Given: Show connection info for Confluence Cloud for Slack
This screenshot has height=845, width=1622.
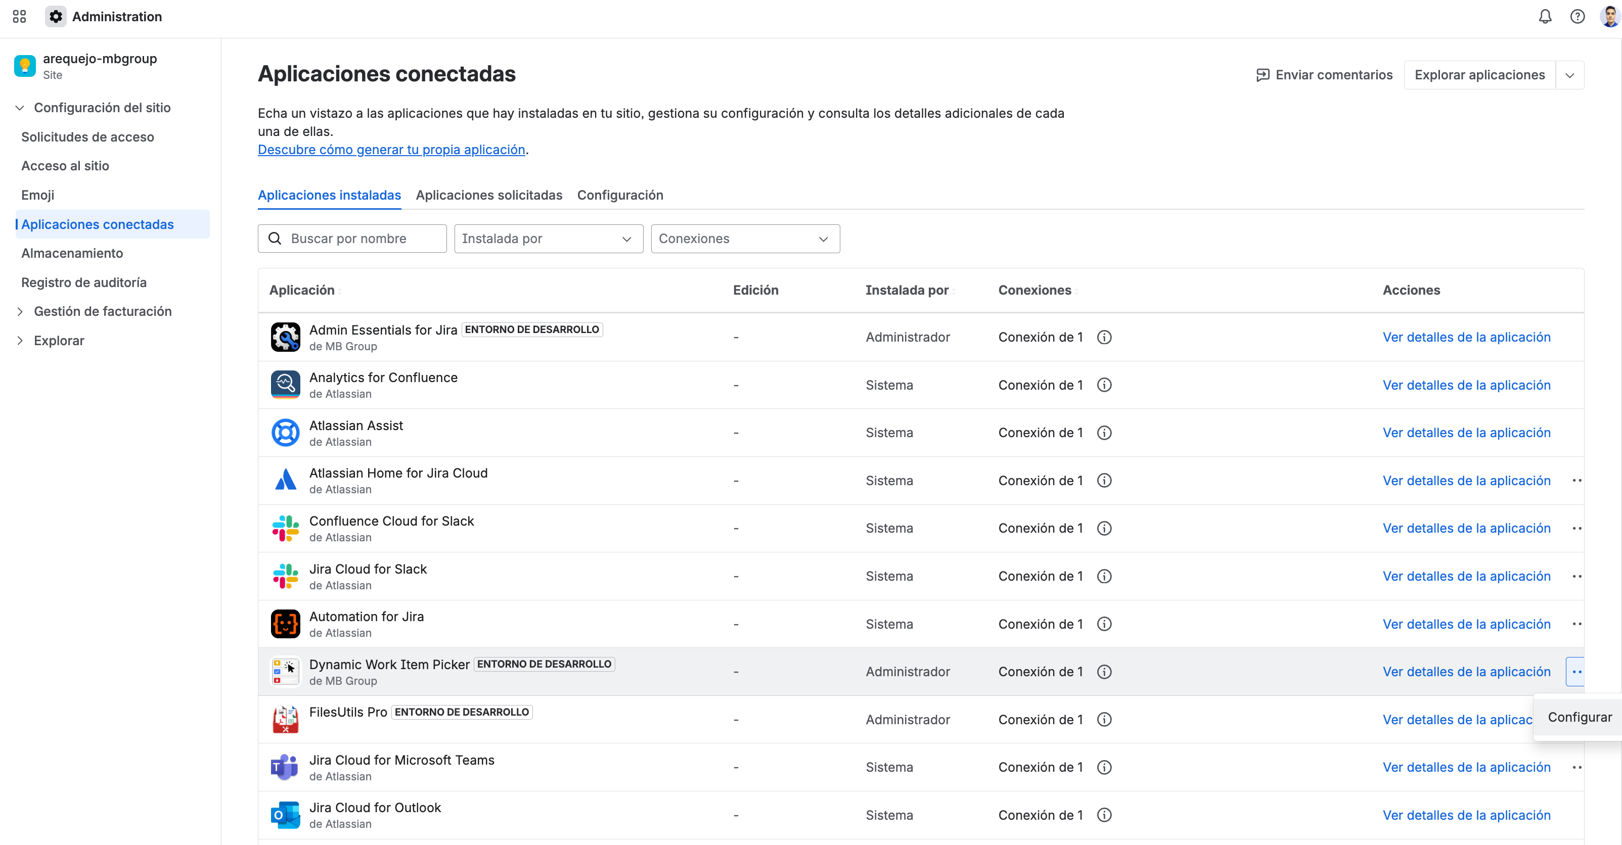Looking at the screenshot, I should coord(1104,529).
